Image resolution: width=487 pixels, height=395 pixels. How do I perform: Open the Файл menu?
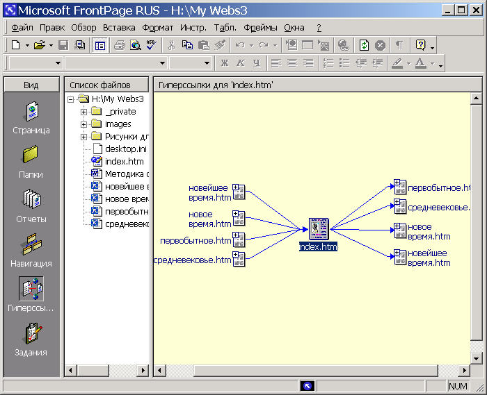22,28
